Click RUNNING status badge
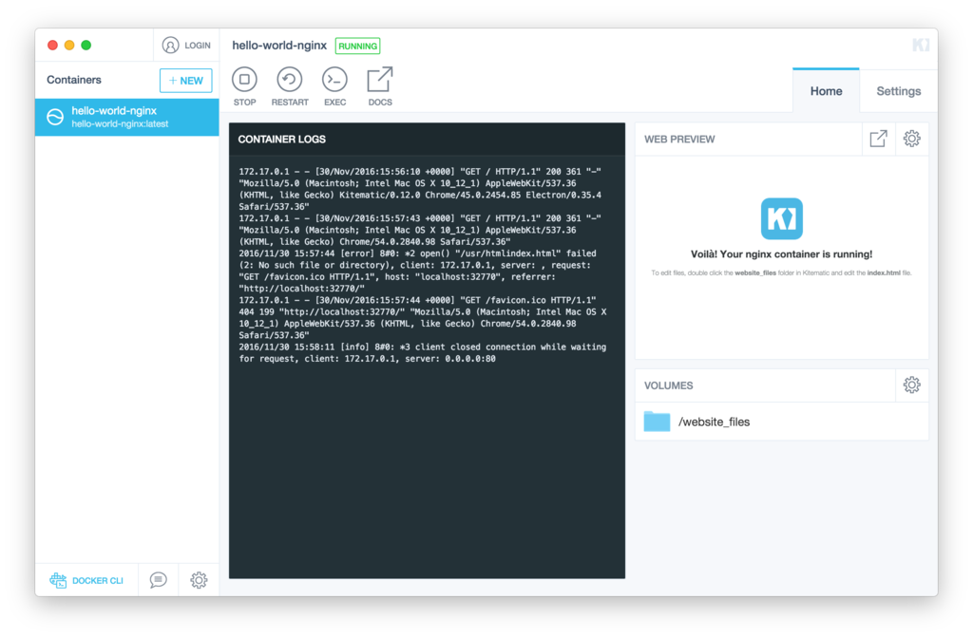Screen dimensions: 973x638 click(x=358, y=46)
